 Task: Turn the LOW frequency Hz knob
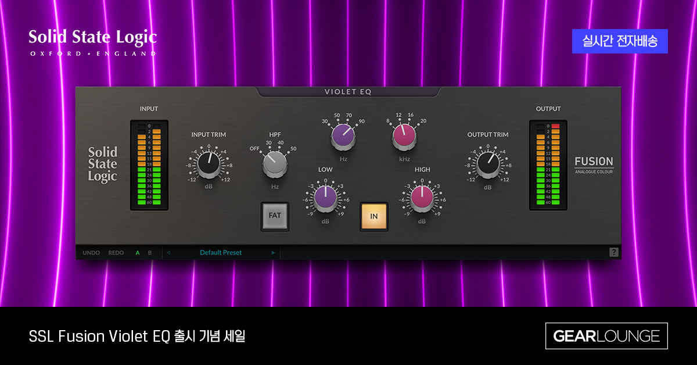[x=344, y=135]
